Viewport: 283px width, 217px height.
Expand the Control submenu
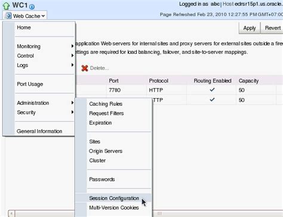(x=45, y=56)
